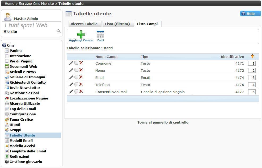The width and height of the screenshot is (262, 168).
Task: Click the orange sort-order arrow in the table header
Action: coord(252,56)
